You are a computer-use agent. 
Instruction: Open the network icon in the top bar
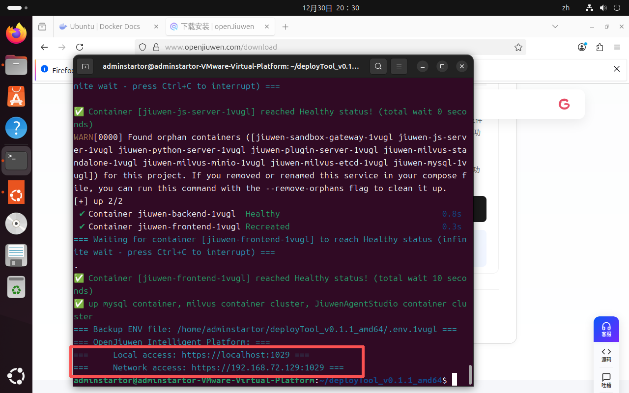point(590,8)
